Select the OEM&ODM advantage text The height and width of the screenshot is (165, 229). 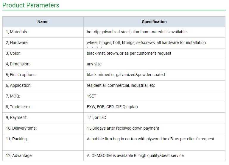click(x=135, y=156)
